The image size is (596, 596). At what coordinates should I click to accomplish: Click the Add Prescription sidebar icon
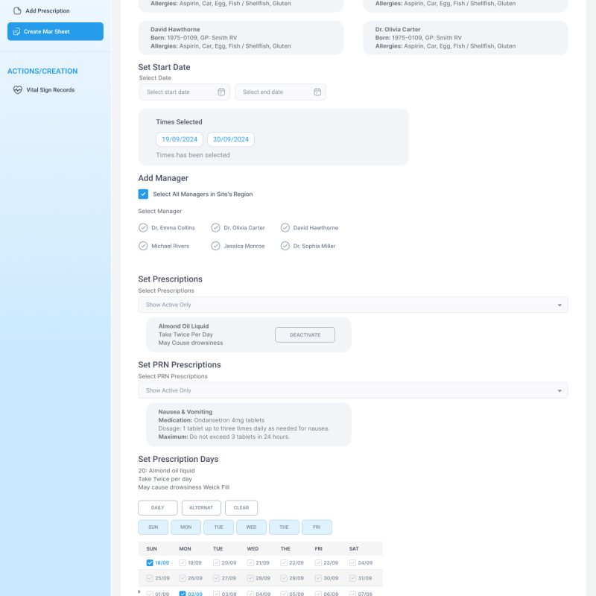(18, 11)
